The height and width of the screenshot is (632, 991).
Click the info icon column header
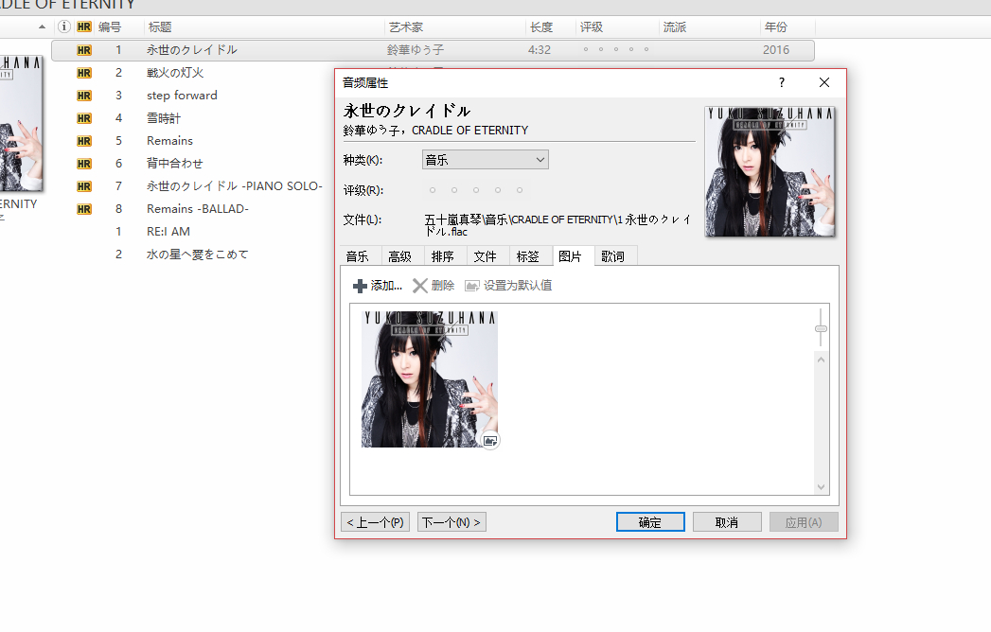click(x=63, y=26)
